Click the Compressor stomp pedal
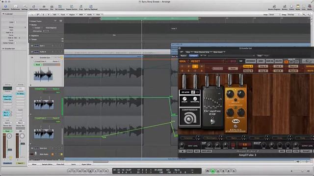 (189, 108)
